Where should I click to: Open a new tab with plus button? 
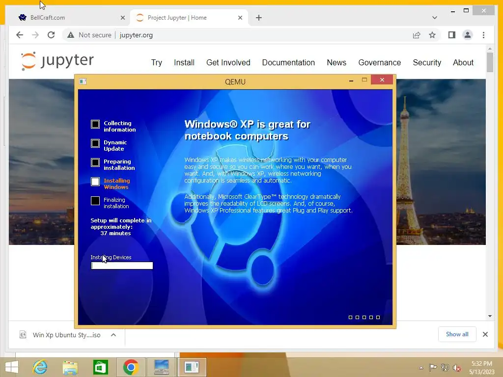[x=259, y=18]
